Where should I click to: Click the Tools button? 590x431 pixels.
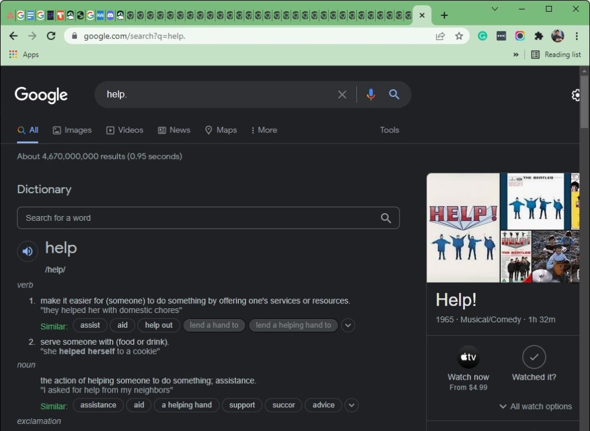[x=389, y=130]
